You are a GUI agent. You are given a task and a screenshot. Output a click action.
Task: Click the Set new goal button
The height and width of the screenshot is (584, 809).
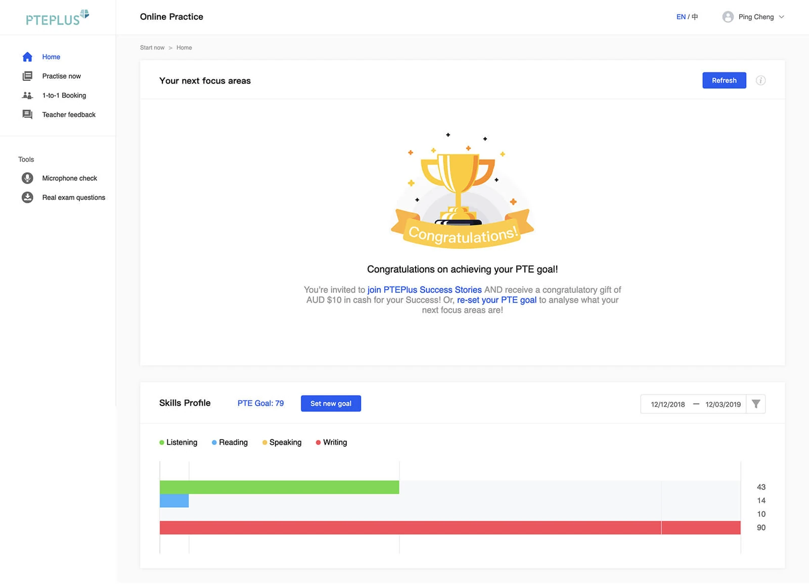(331, 403)
